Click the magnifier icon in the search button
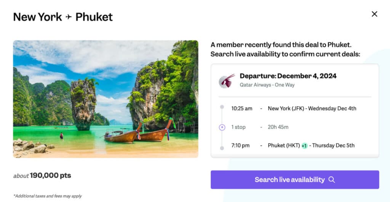390x202 pixels. click(332, 180)
